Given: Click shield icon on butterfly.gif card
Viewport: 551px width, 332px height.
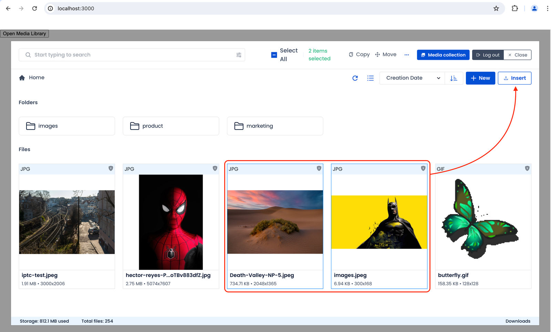Looking at the screenshot, I should pyautogui.click(x=527, y=168).
